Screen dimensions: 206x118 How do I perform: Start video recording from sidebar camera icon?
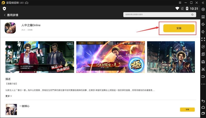click(x=203, y=76)
